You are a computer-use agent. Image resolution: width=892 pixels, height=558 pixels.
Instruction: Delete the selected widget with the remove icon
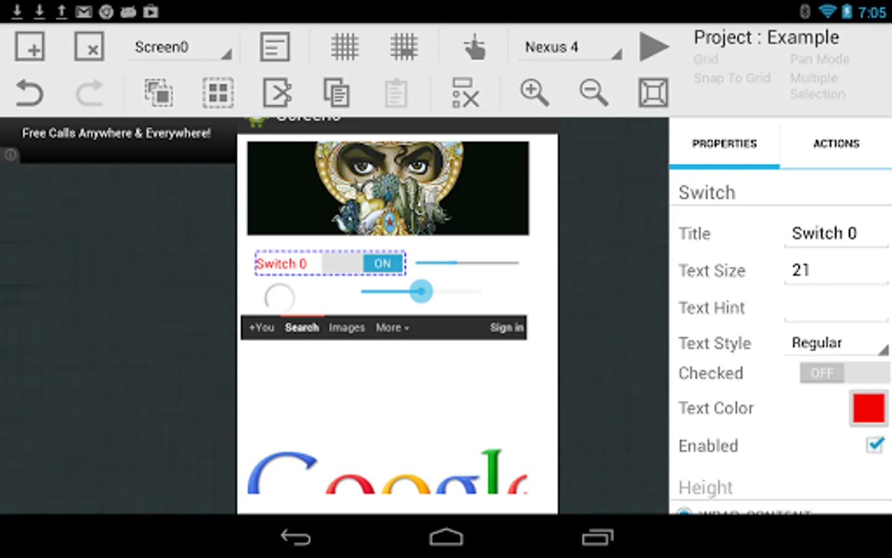click(x=465, y=93)
